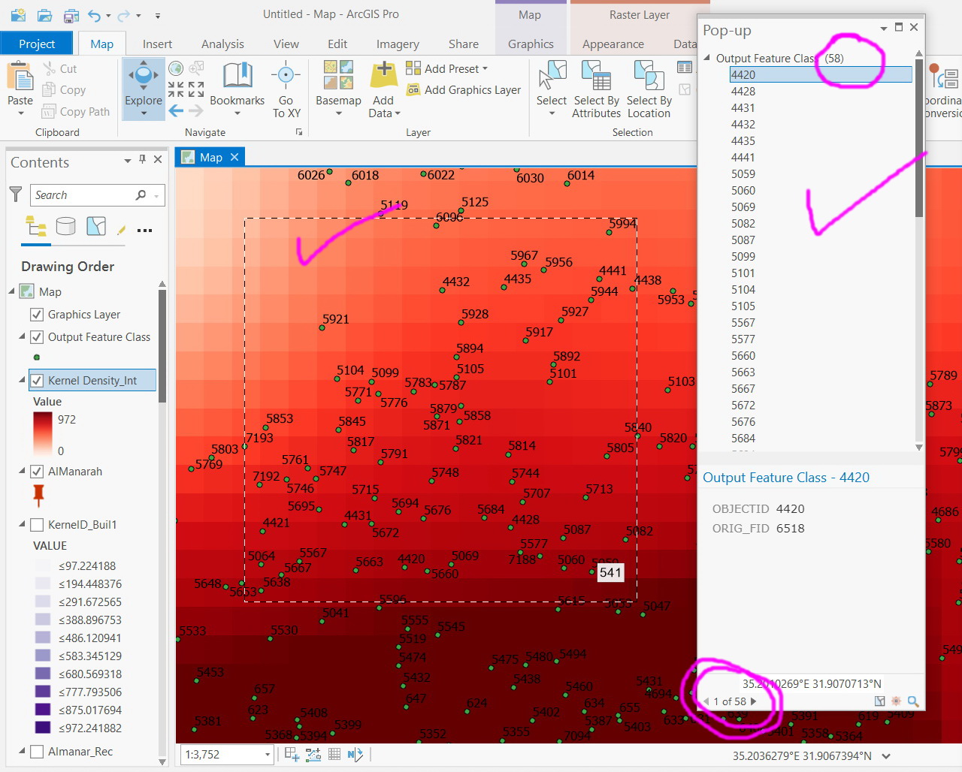
Task: Click the Fixed Zoom Out arrows icon
Action: click(196, 89)
